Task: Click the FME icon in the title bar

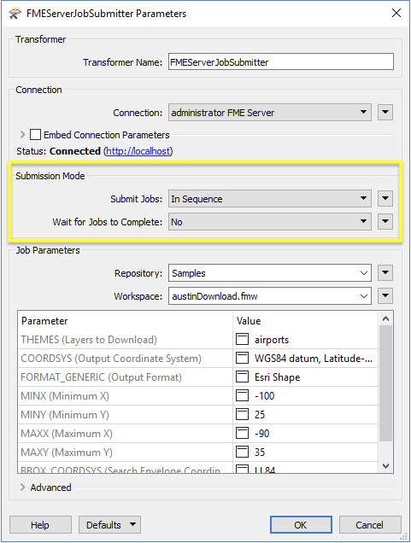Action: pyautogui.click(x=15, y=14)
